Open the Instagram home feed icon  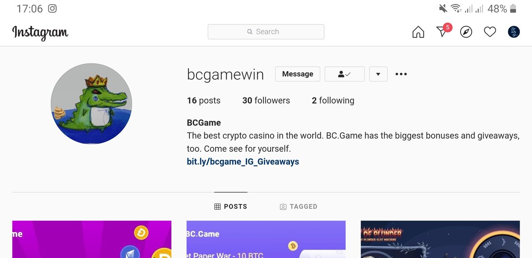click(418, 32)
